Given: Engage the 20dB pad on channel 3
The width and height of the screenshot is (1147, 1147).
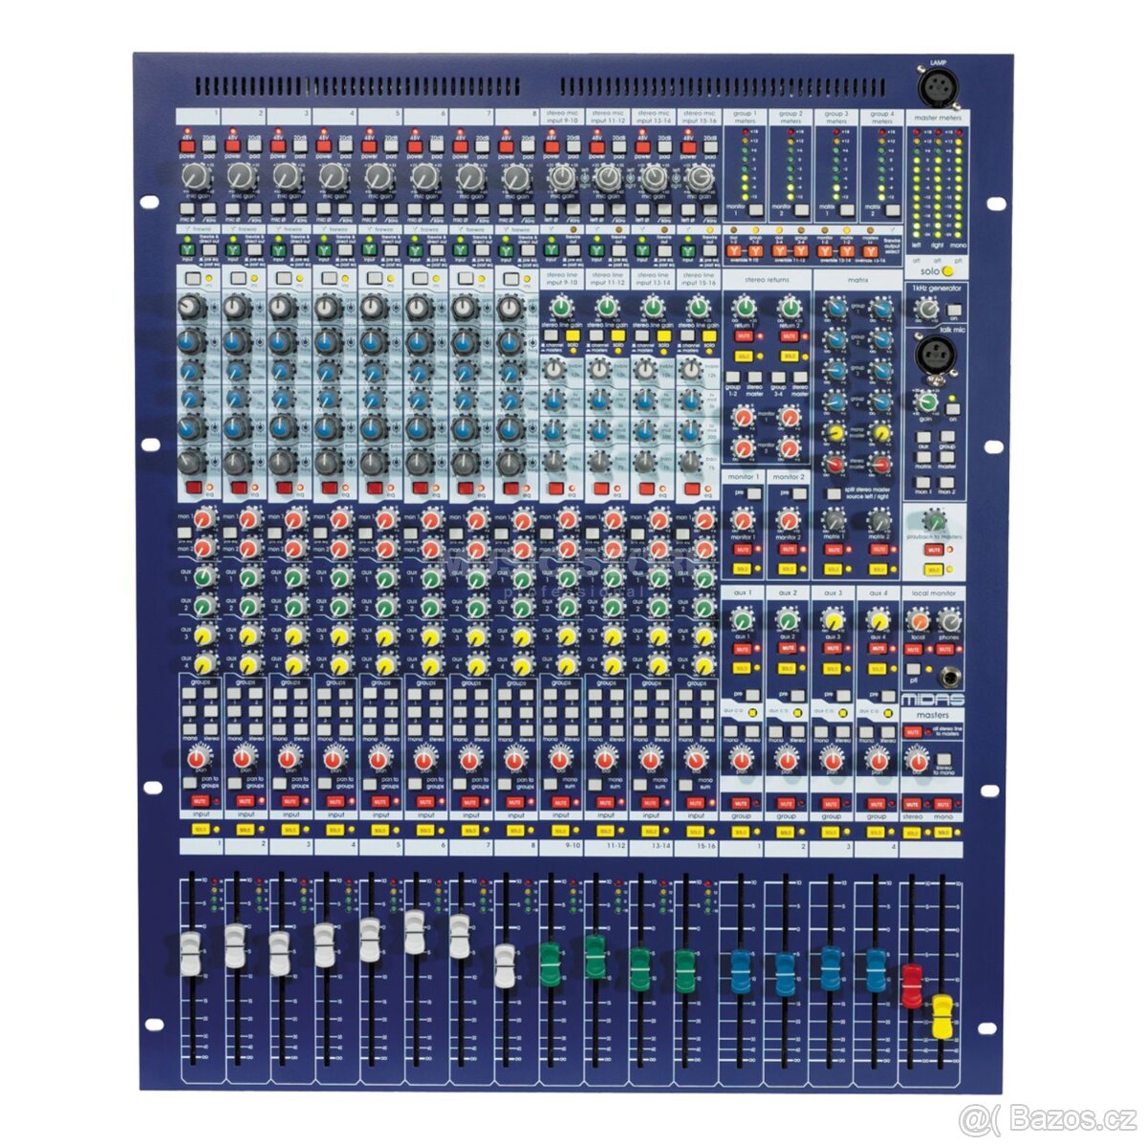Looking at the screenshot, I should [300, 146].
